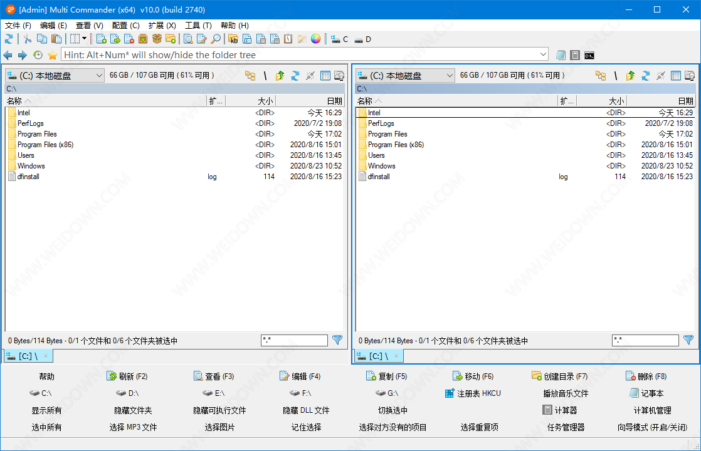Switch to drive D via toolbar button
The height and width of the screenshot is (451, 701).
[x=362, y=39]
